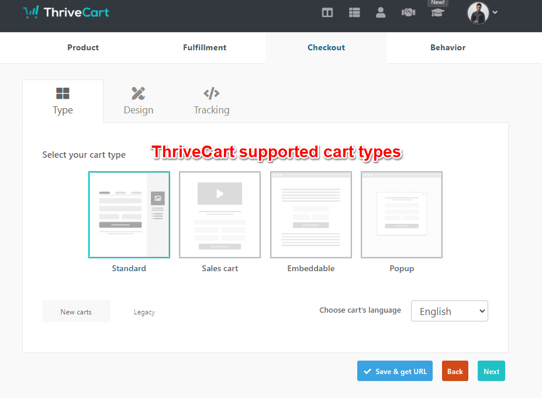Click the Type sub-tab label
This screenshot has height=398, width=542.
(63, 110)
